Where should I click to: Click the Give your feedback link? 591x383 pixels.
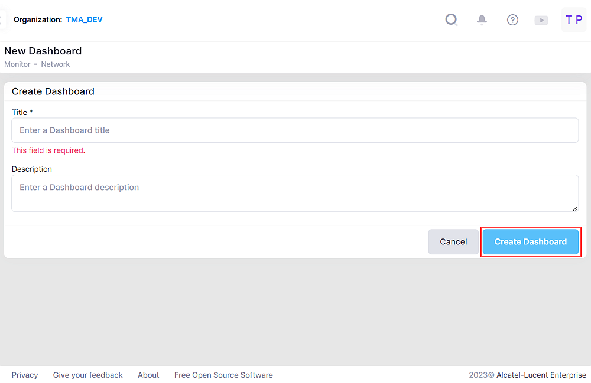(x=88, y=375)
